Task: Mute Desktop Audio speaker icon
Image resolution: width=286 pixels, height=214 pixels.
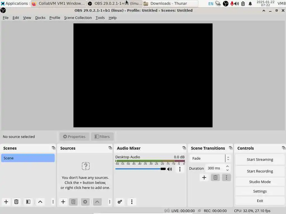Action: tap(170, 169)
